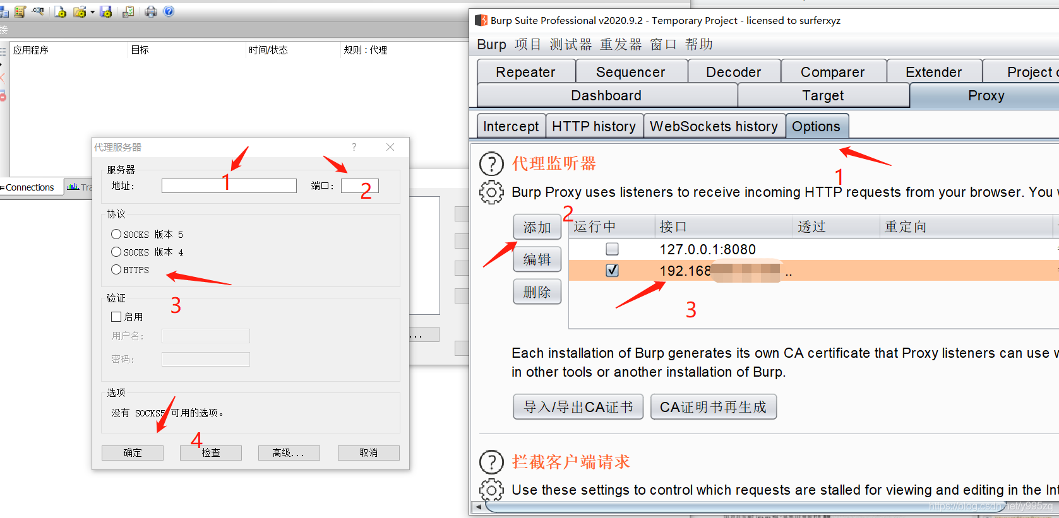The image size is (1059, 518).
Task: Open the 测试器 menu
Action: click(x=571, y=44)
